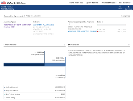The width and height of the screenshot is (133, 101).
Task: Click the $0.00 non-federal value
Action: [63, 94]
